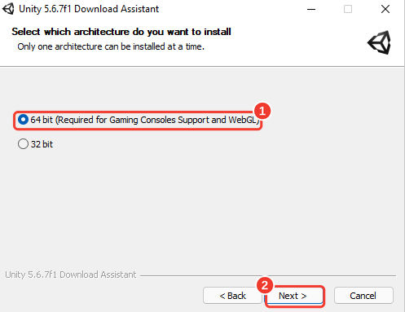The width and height of the screenshot is (405, 312).
Task: Click the large Unity logo in the header
Action: click(380, 42)
